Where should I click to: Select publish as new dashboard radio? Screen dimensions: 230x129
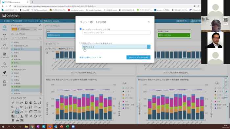(x=80, y=29)
